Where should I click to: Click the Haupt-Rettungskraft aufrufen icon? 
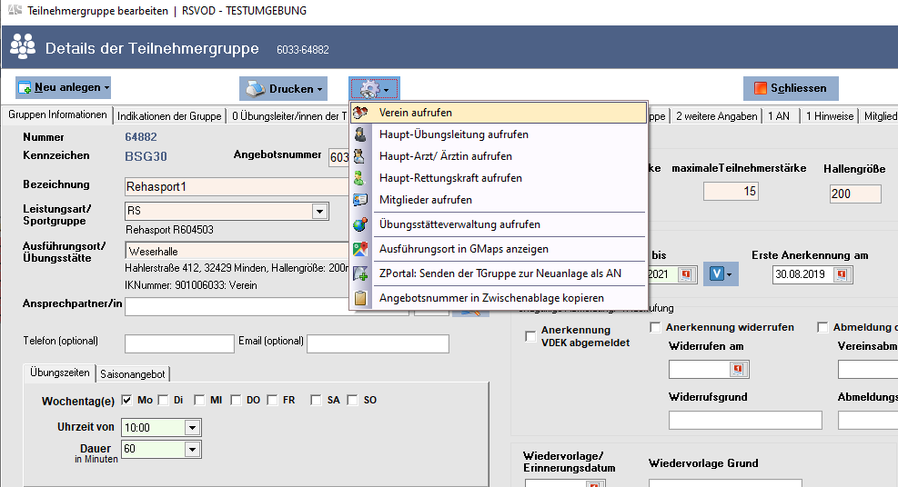pyautogui.click(x=361, y=178)
